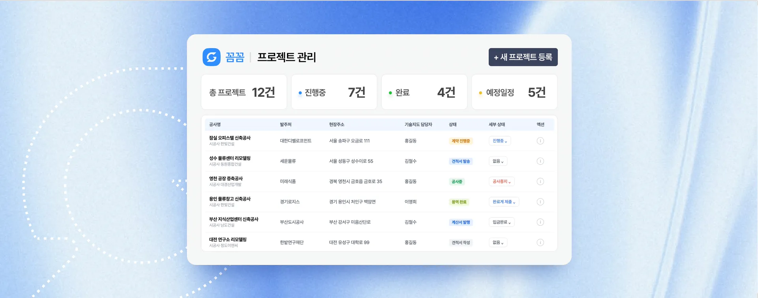Viewport: 758px width, 298px height.
Task: Select the 총 프로젝트 12건 card
Action: [244, 92]
